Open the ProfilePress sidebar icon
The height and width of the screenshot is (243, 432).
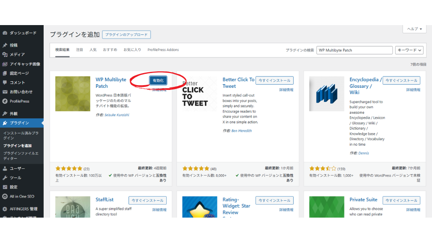point(5,101)
